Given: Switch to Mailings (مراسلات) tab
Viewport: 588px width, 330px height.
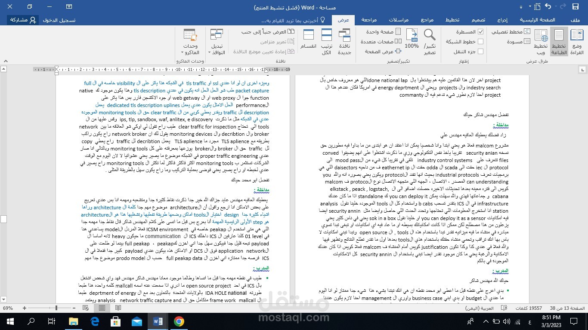Looking at the screenshot, I should point(399,20).
